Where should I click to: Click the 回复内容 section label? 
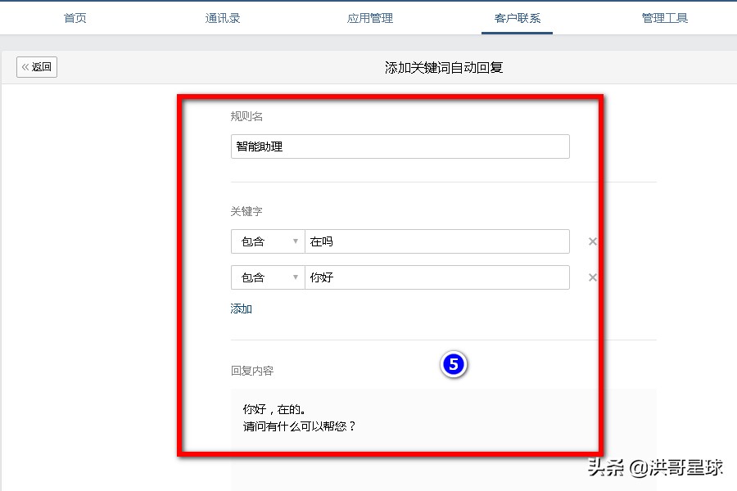tap(251, 370)
